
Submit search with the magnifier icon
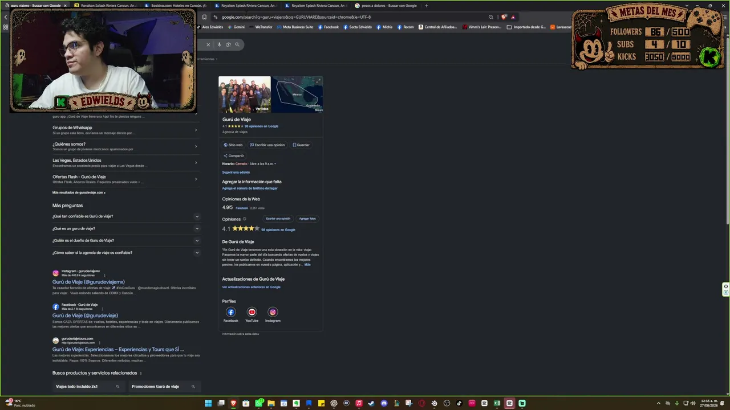pos(237,44)
